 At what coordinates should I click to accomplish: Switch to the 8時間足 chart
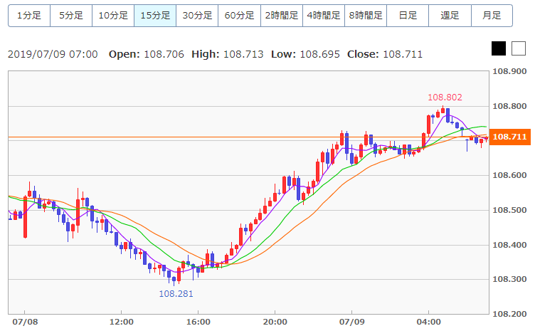(x=366, y=16)
